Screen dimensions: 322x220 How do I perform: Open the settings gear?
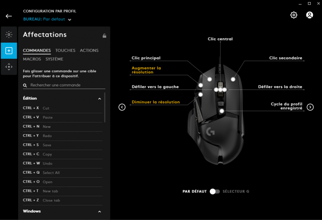point(294,15)
